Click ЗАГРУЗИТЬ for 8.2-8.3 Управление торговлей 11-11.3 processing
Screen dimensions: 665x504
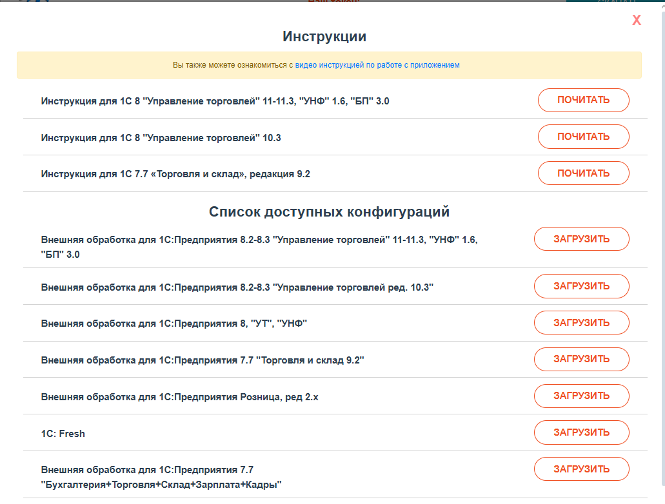581,239
